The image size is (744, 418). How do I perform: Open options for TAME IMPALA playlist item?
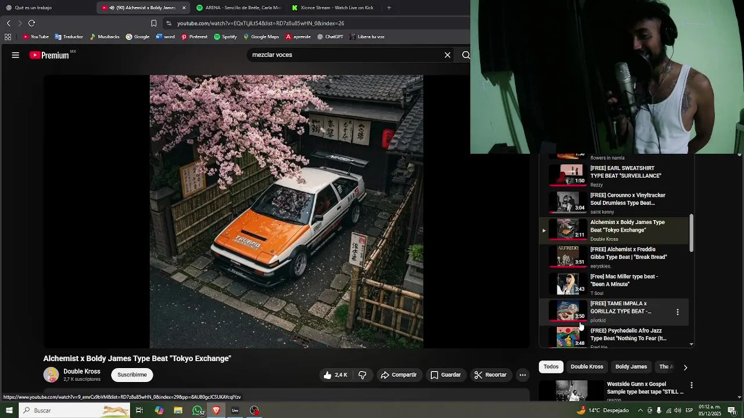678,312
